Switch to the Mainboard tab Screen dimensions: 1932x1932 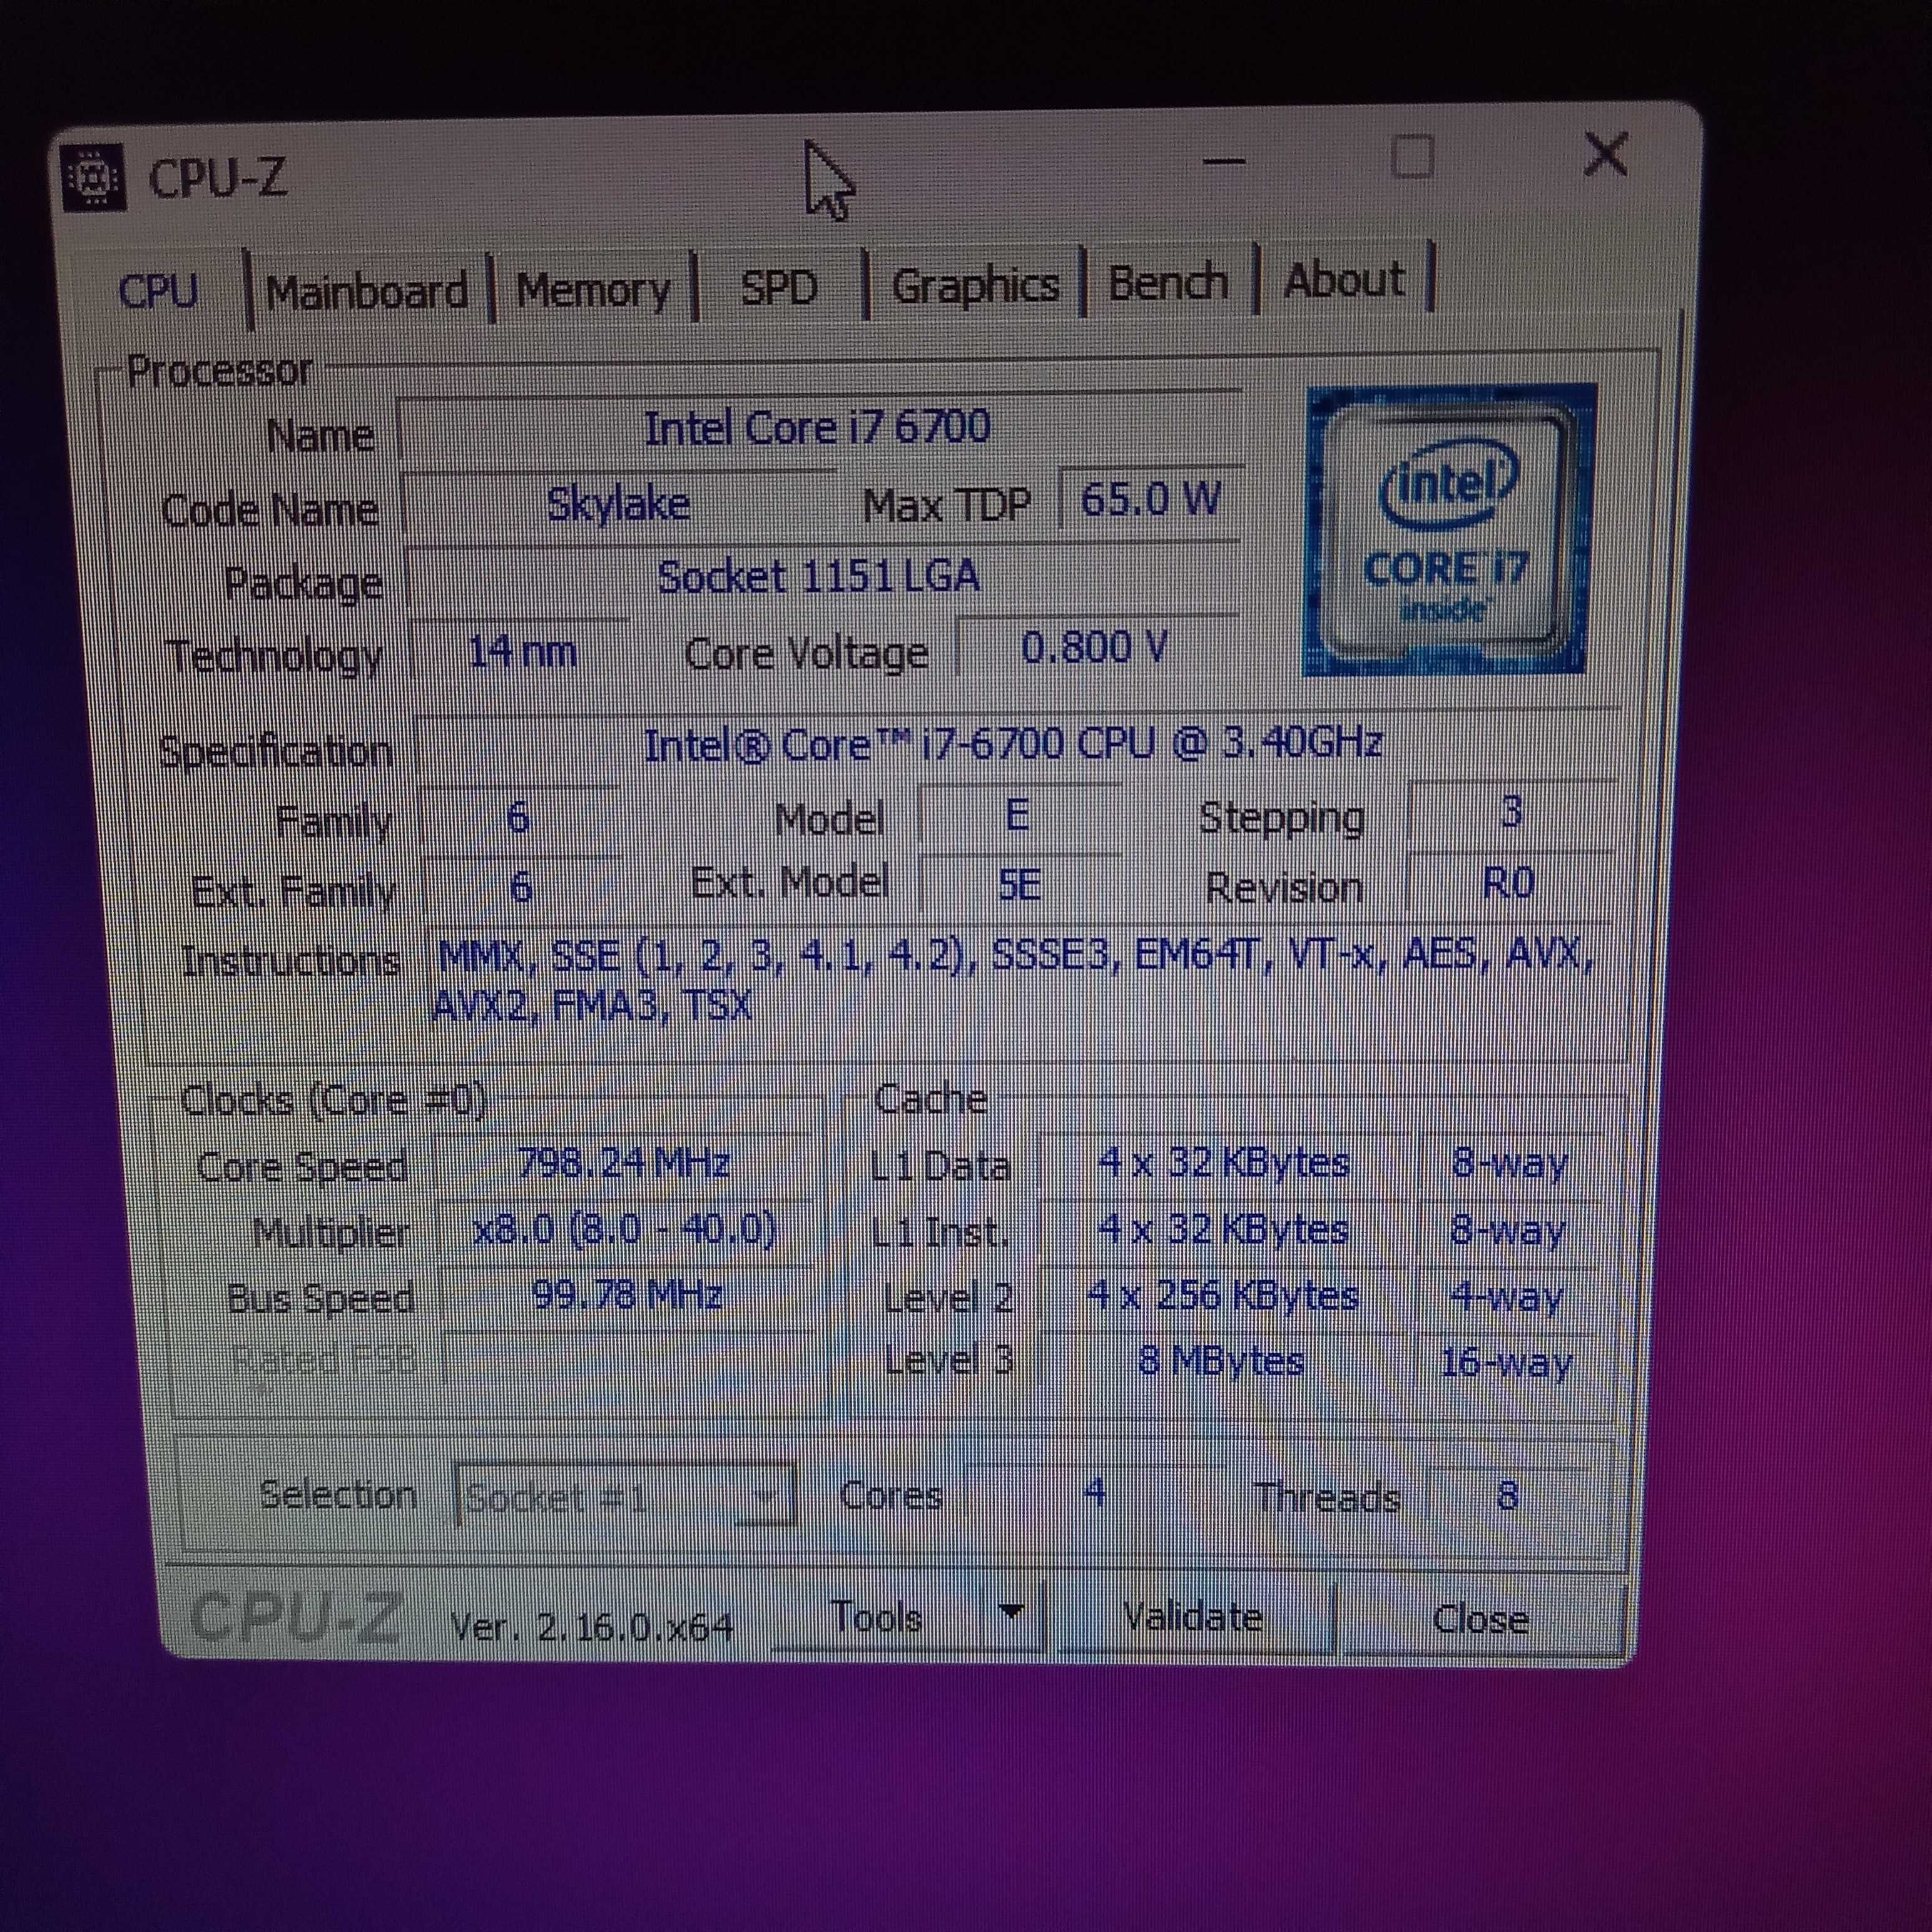coord(367,290)
